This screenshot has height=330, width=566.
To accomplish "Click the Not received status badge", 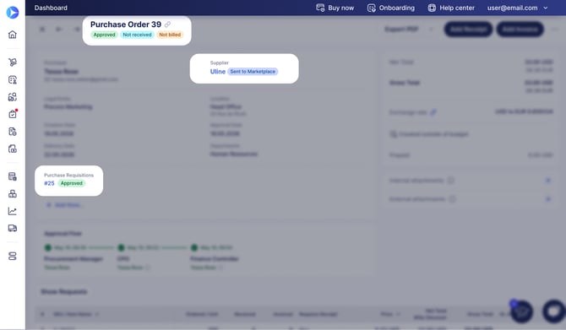I will 137,35.
